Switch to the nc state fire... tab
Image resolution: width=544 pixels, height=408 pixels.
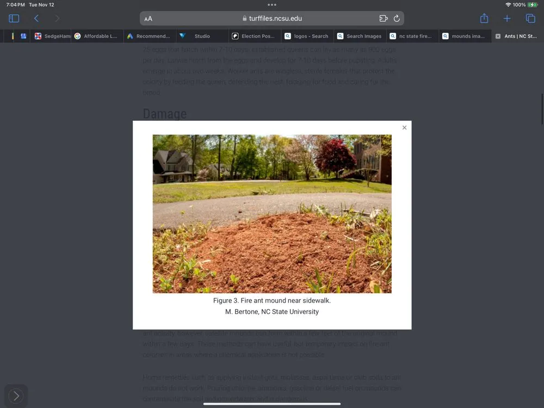[x=412, y=36]
